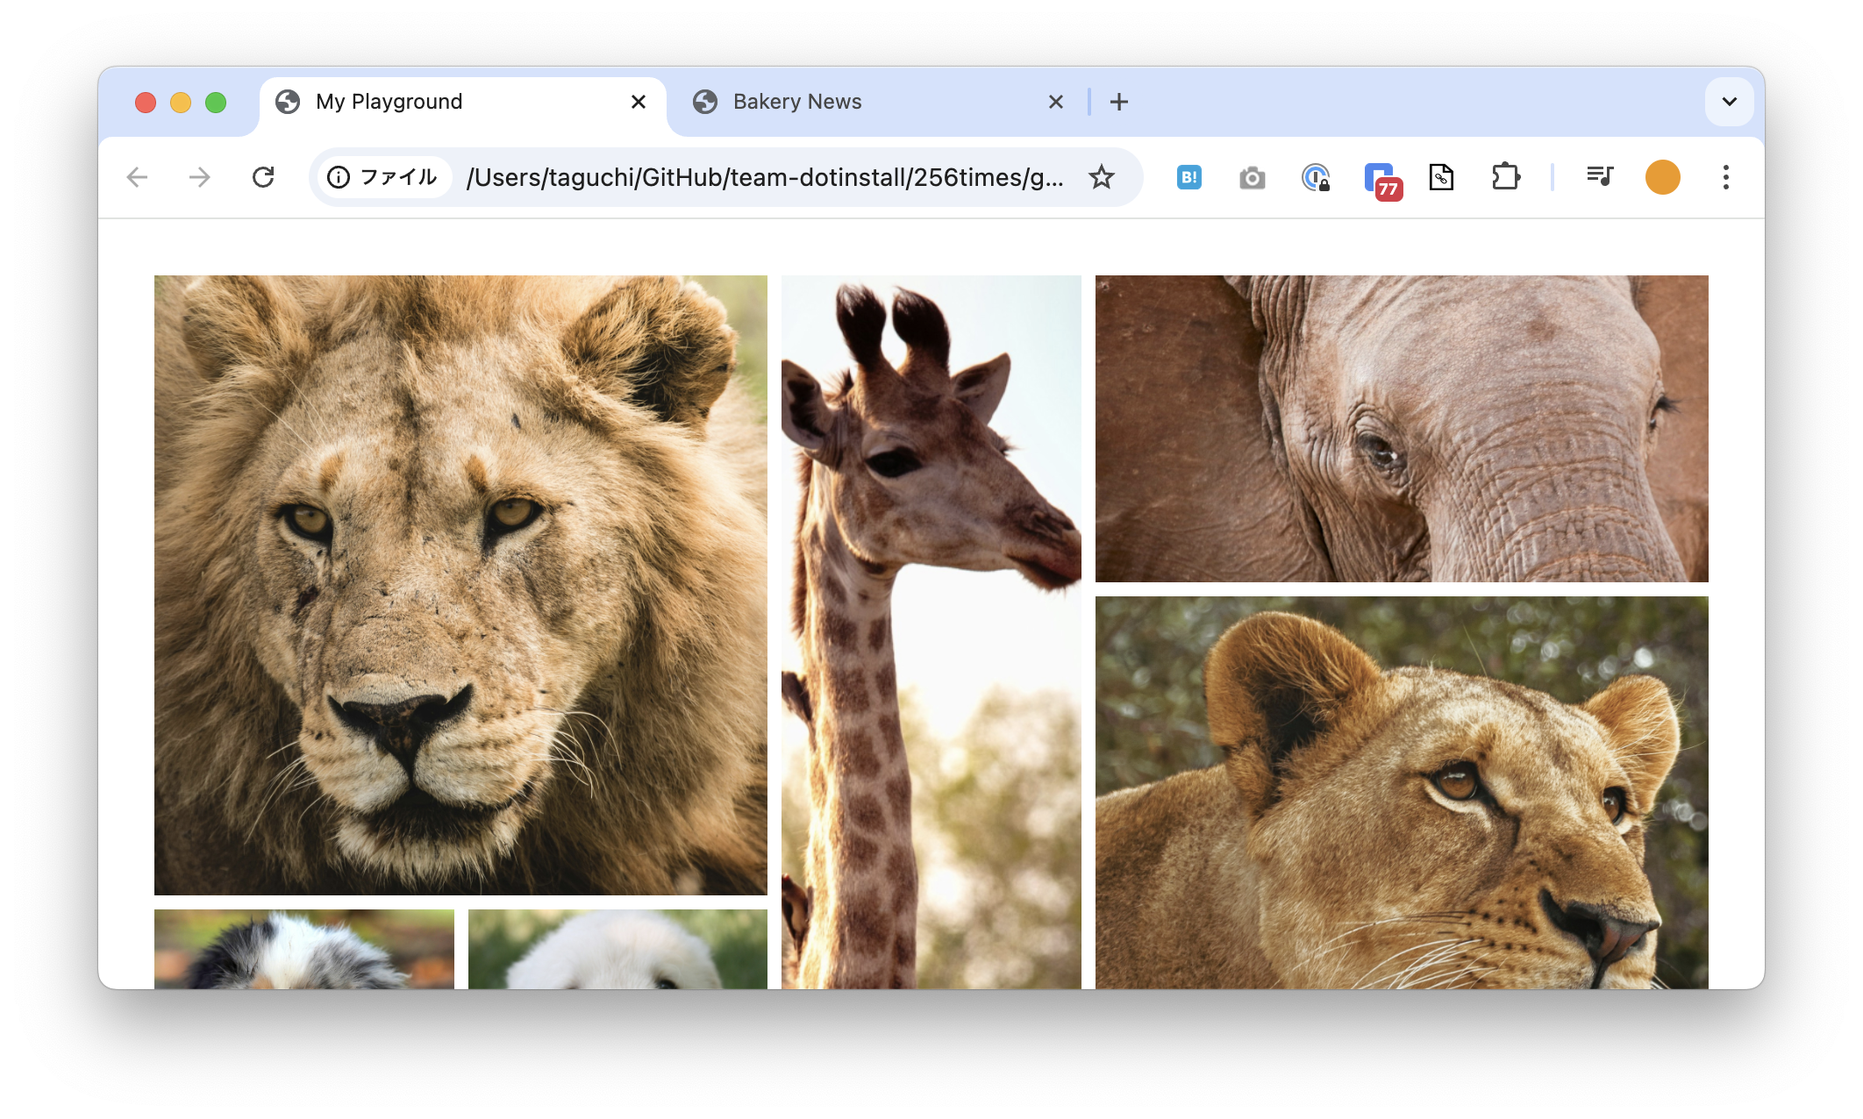Click the camera screenshot extension icon

click(1252, 178)
